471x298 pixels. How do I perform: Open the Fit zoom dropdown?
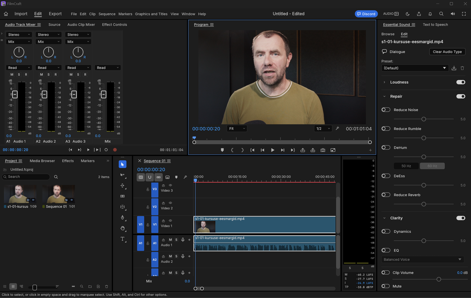237,129
